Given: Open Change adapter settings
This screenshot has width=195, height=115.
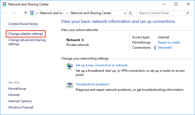Looking at the screenshot, I should [x=26, y=34].
